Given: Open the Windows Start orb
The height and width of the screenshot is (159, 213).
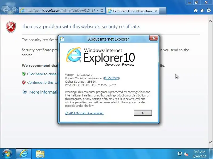Looking at the screenshot, I should 7,154.
